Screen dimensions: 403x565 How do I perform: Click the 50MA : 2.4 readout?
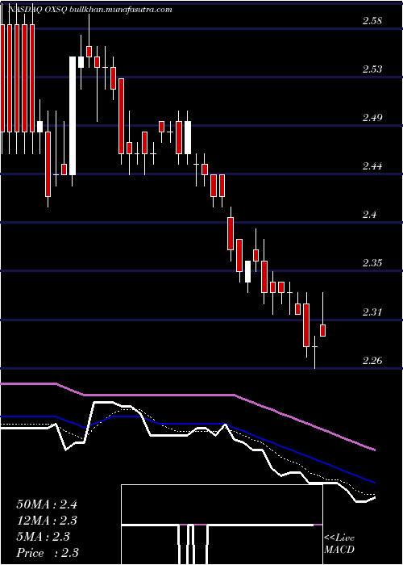47,504
